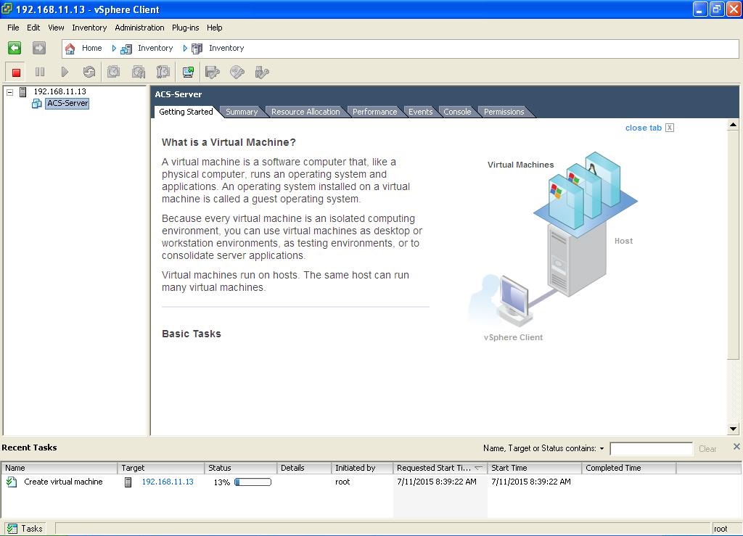Click the Connect floppy toolbar icon
This screenshot has height=536, width=743.
213,72
